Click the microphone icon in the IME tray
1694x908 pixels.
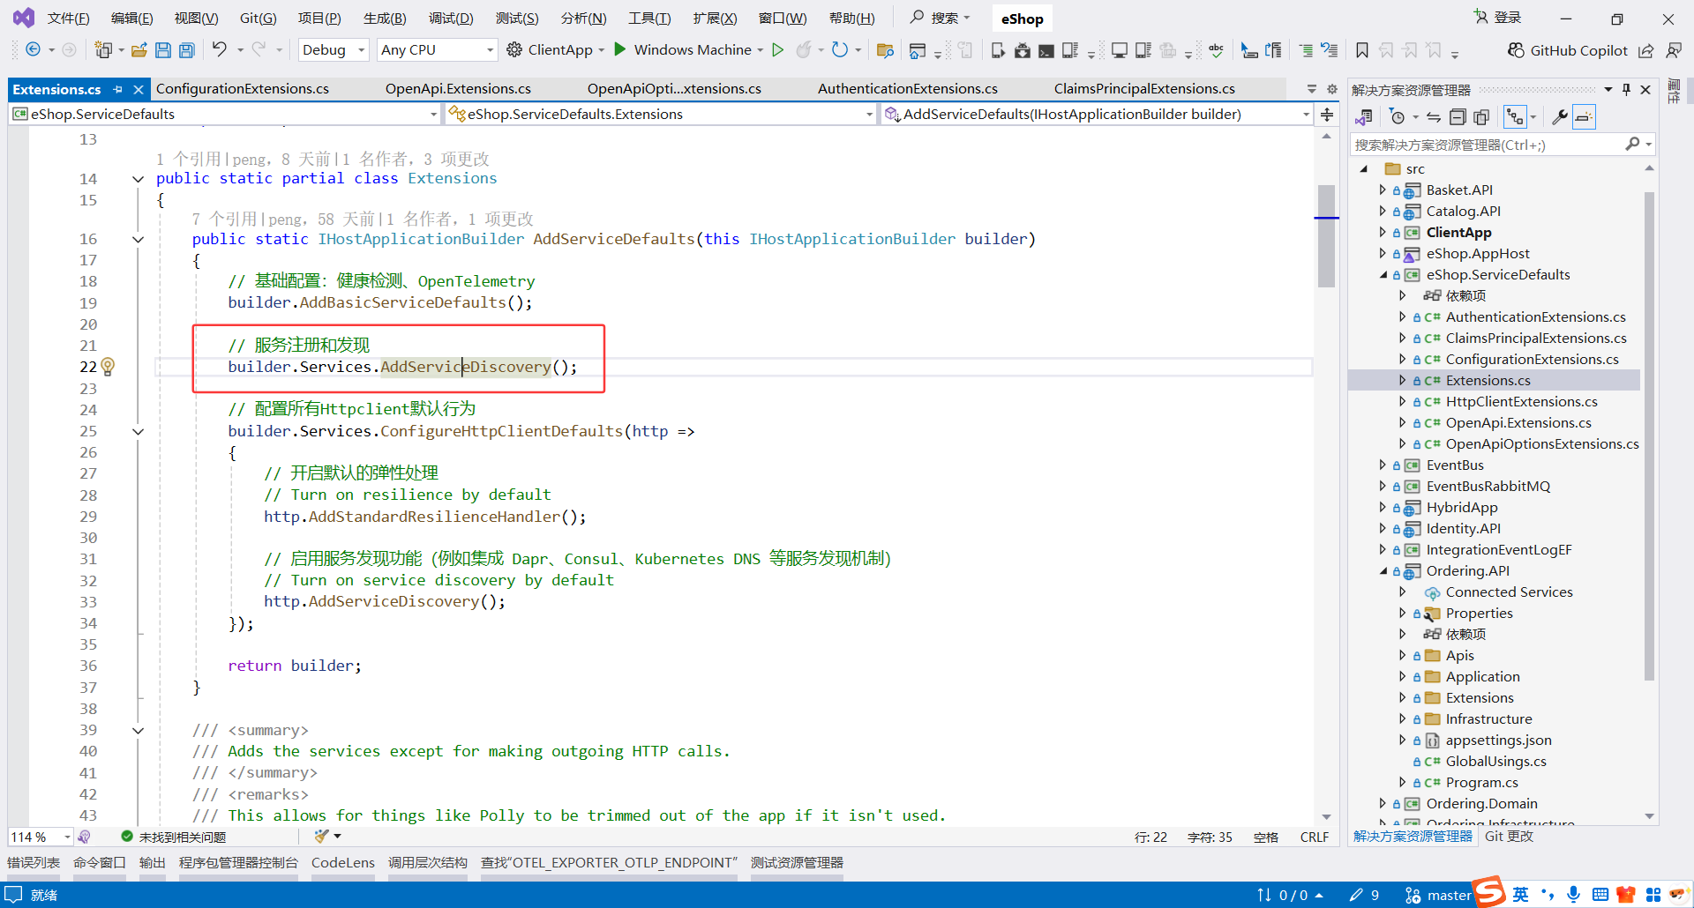[x=1574, y=895]
